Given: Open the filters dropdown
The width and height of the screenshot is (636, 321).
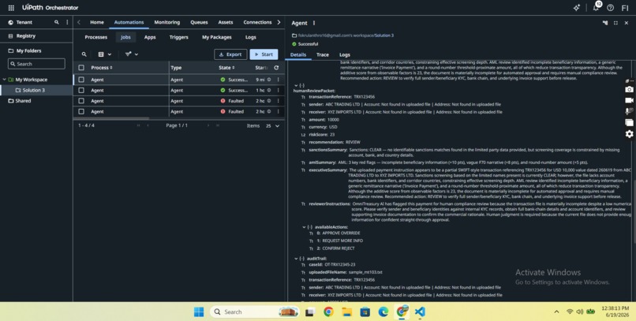Looking at the screenshot, I should [x=132, y=54].
